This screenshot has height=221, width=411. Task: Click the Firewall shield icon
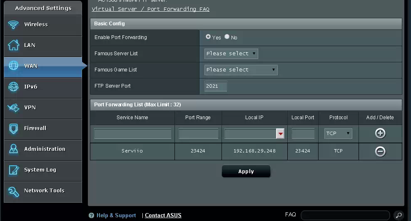(14, 128)
